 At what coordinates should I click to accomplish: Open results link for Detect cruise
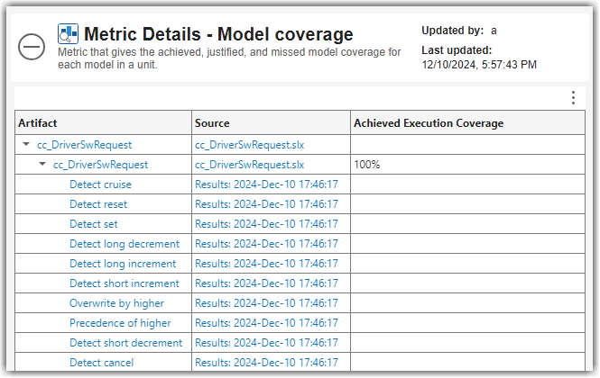pos(267,184)
